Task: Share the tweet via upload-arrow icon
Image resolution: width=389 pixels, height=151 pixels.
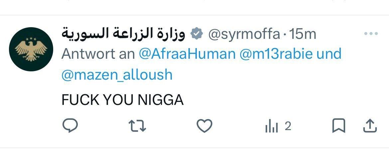Action: 370,126
